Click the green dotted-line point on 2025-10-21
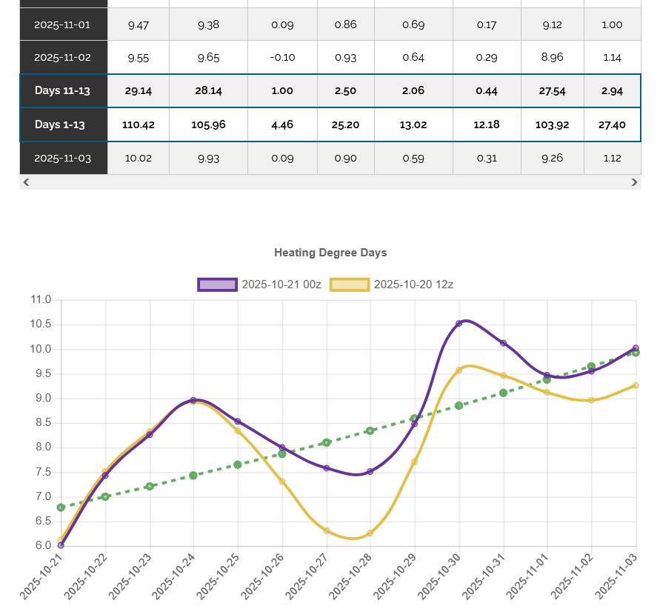Screen dimensions: 660x609 [x=61, y=507]
